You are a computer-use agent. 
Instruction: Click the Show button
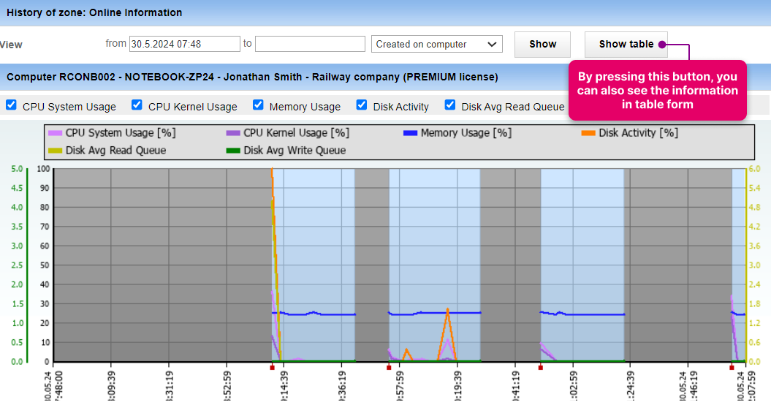[x=542, y=45]
